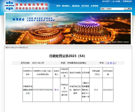Go to 行政公示 in the breadcrumb
135x112 pixels.
[13, 48]
